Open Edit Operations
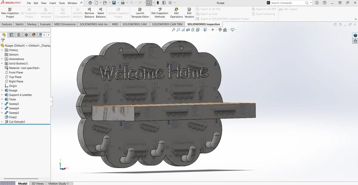Viewport: 358px width, 185px height. 176,13
